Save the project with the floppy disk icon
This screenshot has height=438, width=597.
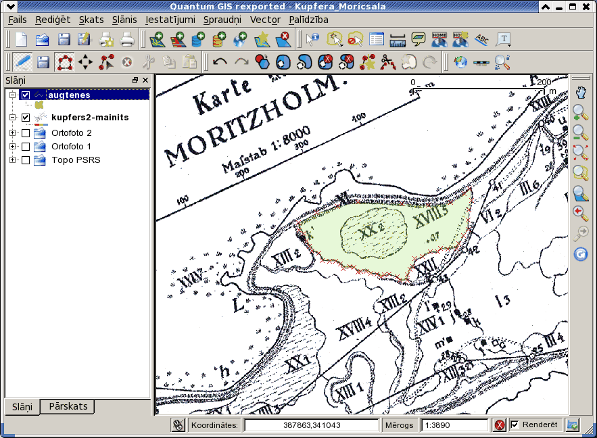pos(64,39)
